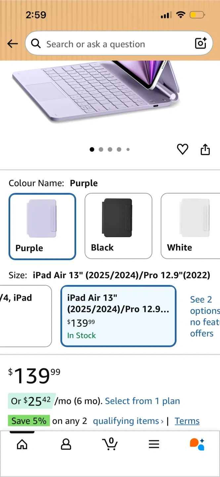Go to Home tab in bottom bar
This screenshot has width=220, height=477.
click(22, 444)
